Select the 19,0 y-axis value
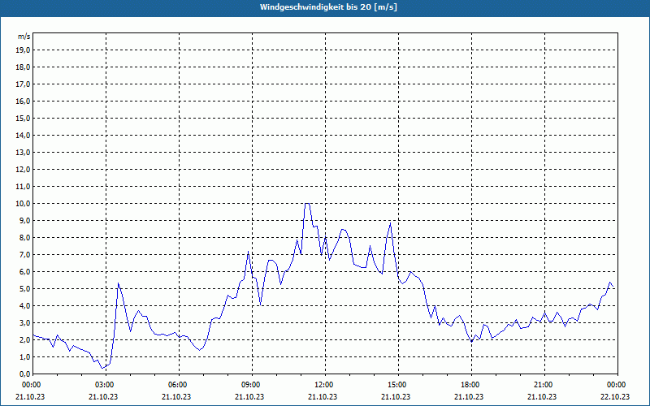The width and height of the screenshot is (650, 406). click(x=23, y=50)
